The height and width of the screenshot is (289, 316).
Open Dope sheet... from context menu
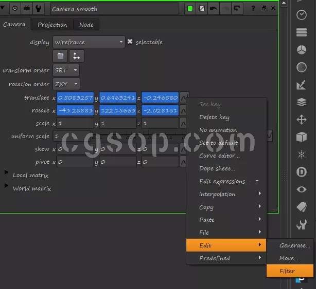(x=226, y=168)
